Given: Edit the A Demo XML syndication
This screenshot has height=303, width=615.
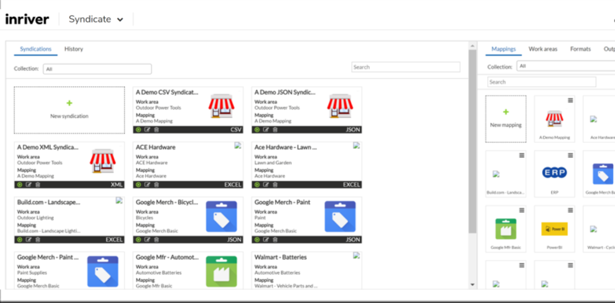Looking at the screenshot, I should point(28,185).
